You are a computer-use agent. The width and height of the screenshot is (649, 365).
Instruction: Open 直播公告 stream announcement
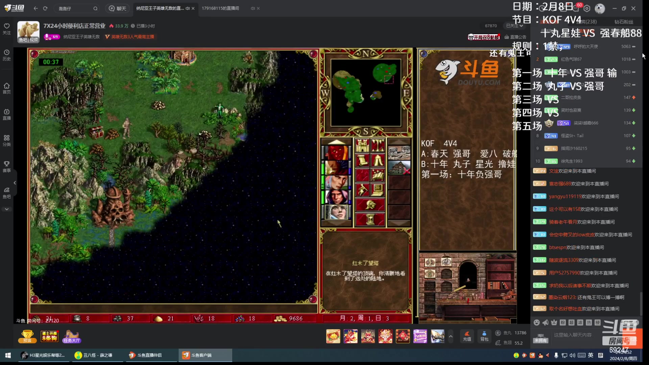(x=515, y=37)
